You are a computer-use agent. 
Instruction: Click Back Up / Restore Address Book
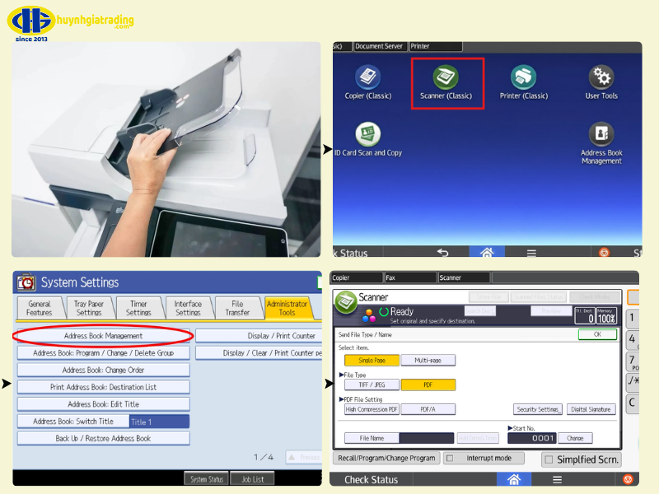coord(103,438)
